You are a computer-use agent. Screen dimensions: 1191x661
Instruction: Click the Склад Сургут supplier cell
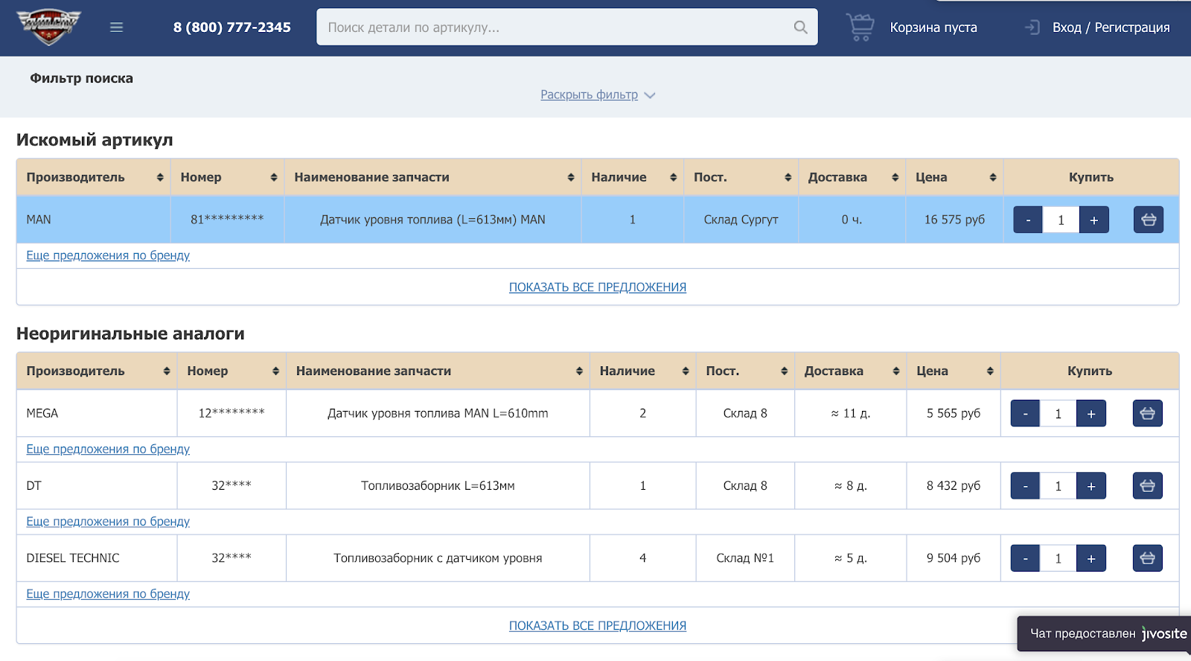click(x=741, y=220)
